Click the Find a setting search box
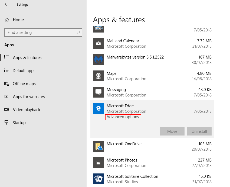 [43, 33]
